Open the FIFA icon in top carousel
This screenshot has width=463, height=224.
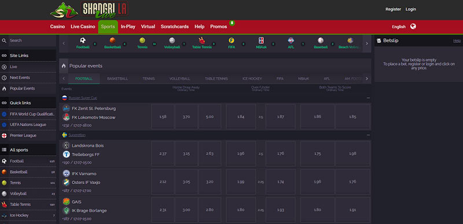pos(231,41)
